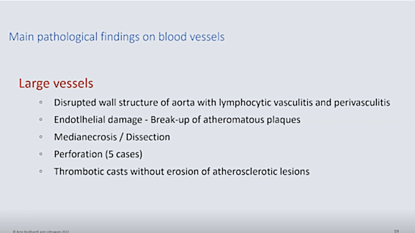Click the bullet marker before "Thrombotic casts"
Screen dimensions: 415x233
click(41, 171)
